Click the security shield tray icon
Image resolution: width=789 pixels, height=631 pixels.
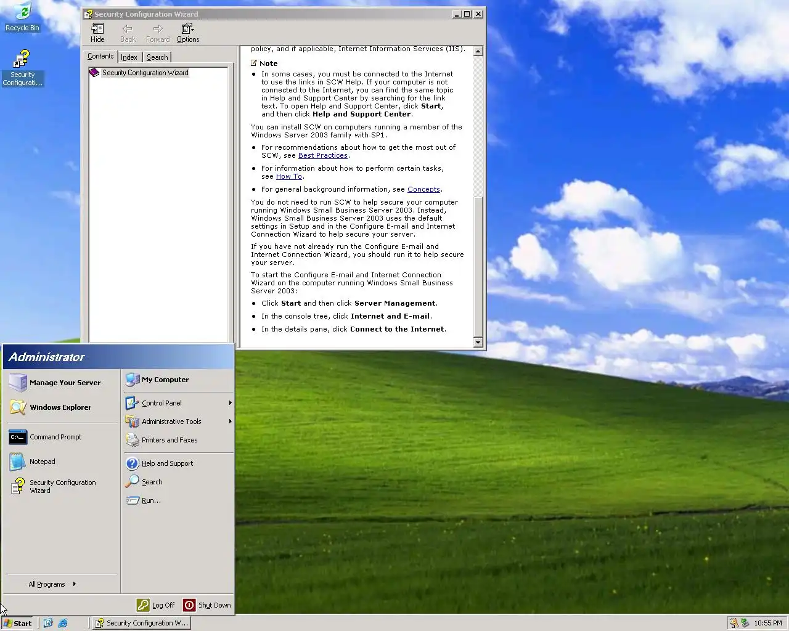(x=734, y=623)
